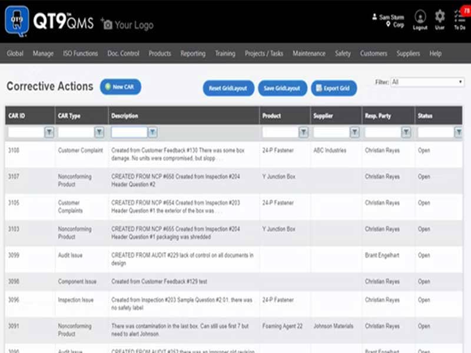Open the Help menu
471x353 pixels.
coord(435,54)
